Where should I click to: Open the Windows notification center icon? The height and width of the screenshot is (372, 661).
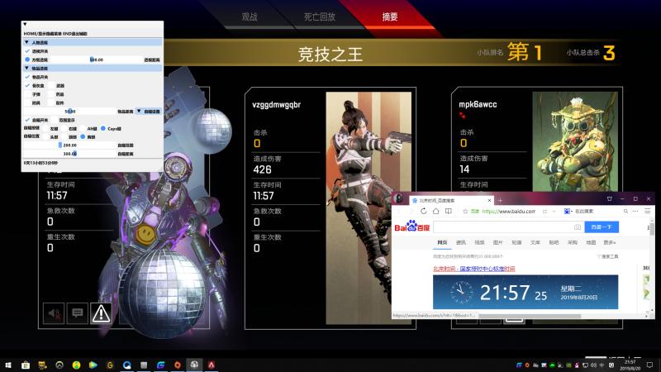pos(649,365)
